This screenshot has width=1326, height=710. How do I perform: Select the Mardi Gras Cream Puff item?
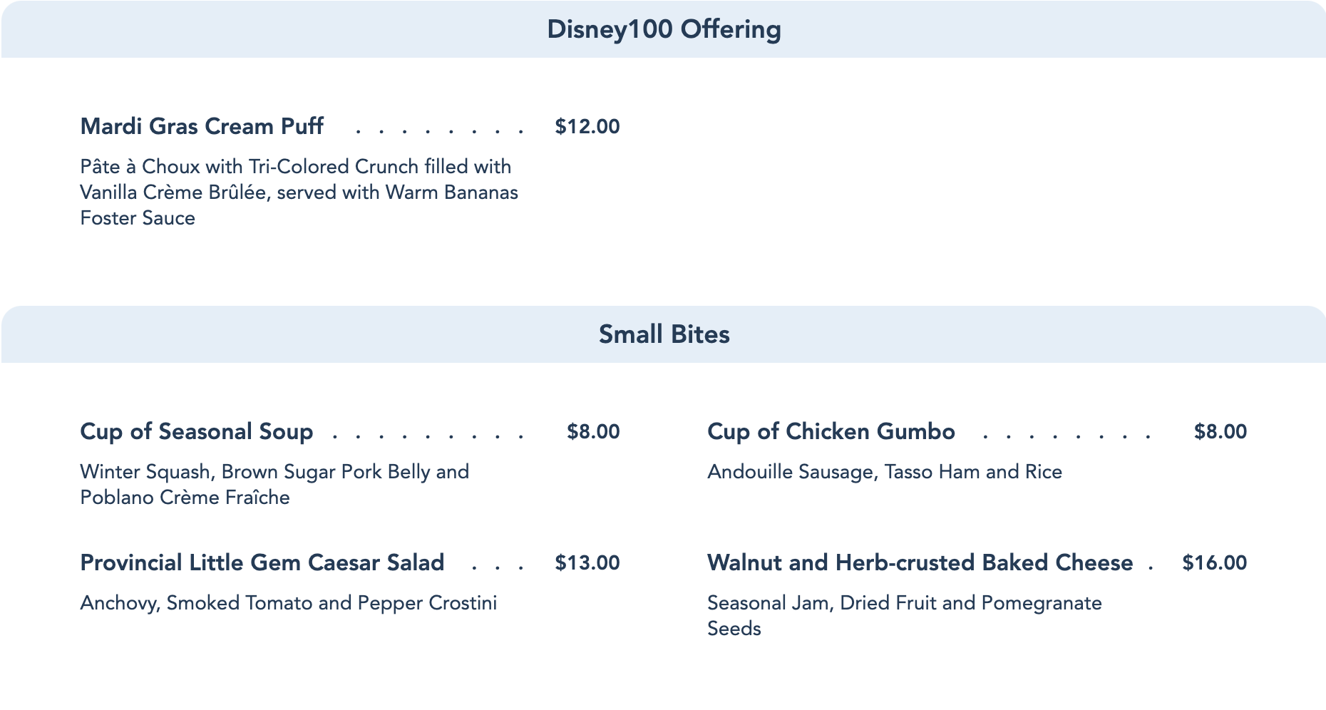pos(202,126)
